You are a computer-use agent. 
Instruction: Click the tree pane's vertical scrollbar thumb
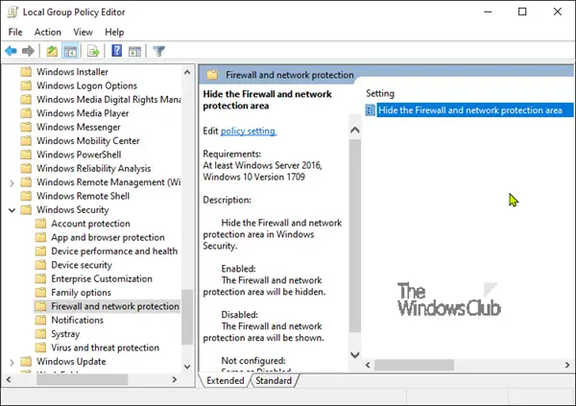pyautogui.click(x=187, y=317)
